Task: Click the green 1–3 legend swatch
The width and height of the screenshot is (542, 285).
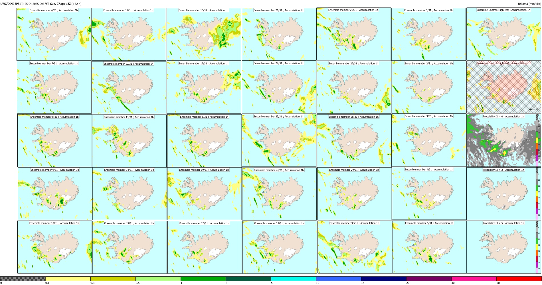Action: (x=203, y=279)
